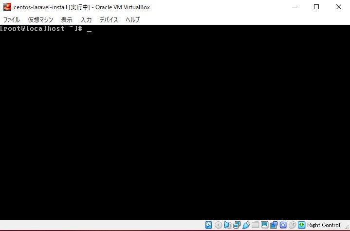Screen dimensions: 350x231
Task: Open the 仮想マシン menu
Action: coord(40,19)
